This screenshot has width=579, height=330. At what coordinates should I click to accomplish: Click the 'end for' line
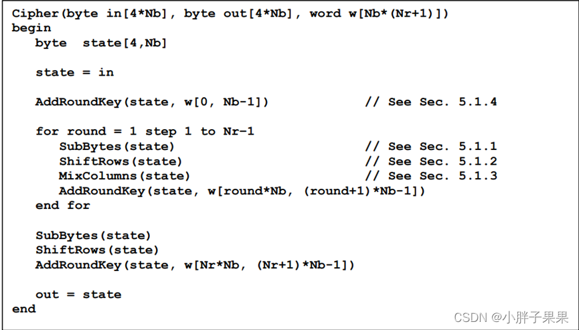point(63,205)
